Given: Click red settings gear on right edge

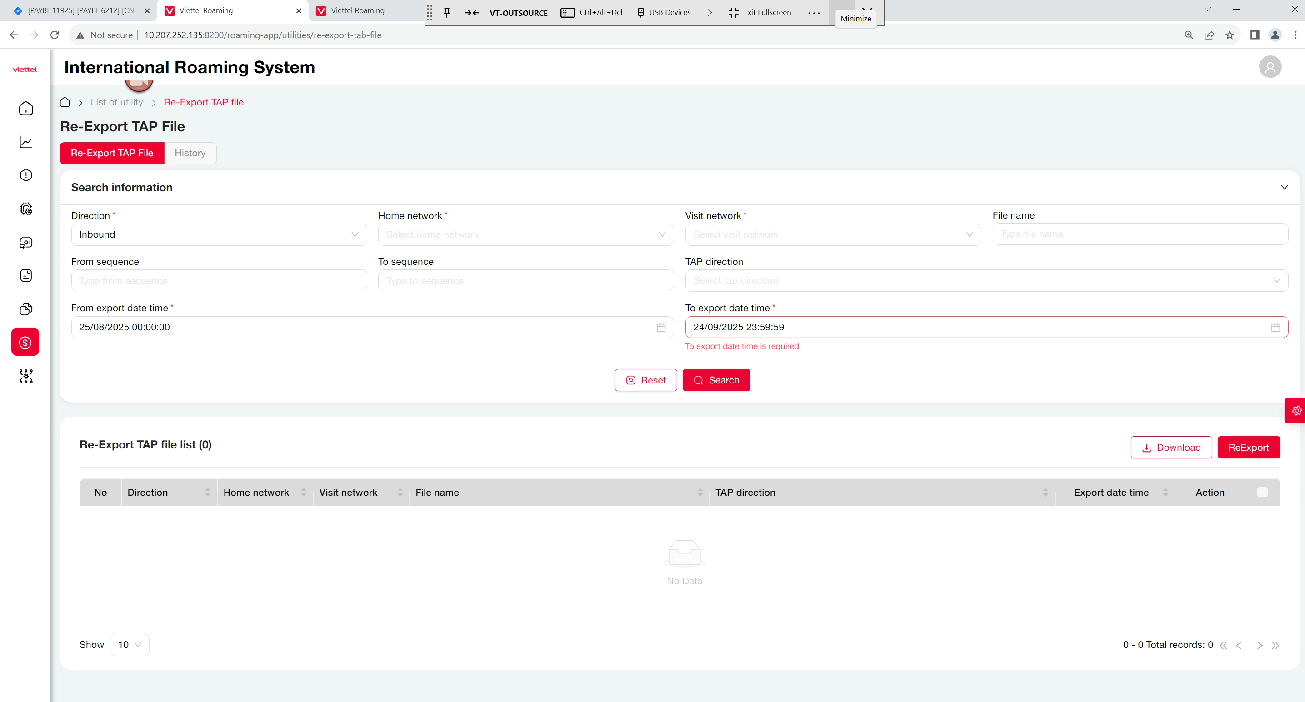Looking at the screenshot, I should (x=1296, y=410).
